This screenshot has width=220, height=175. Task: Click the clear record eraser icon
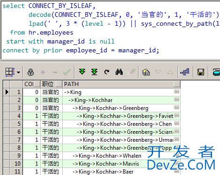coord(132,72)
